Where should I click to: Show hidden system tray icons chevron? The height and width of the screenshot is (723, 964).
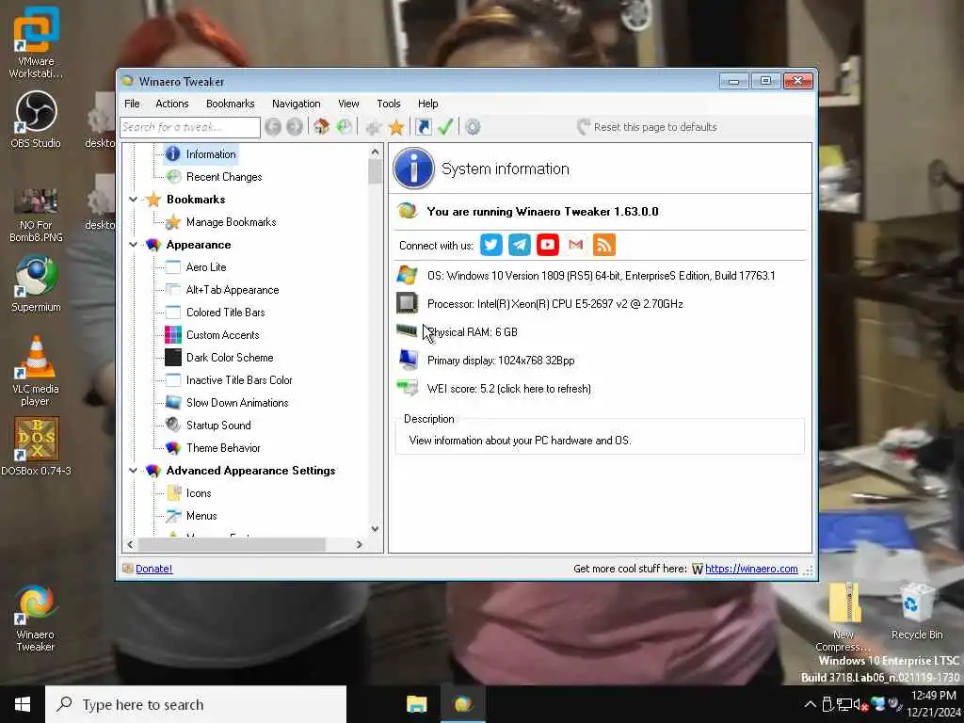click(811, 704)
